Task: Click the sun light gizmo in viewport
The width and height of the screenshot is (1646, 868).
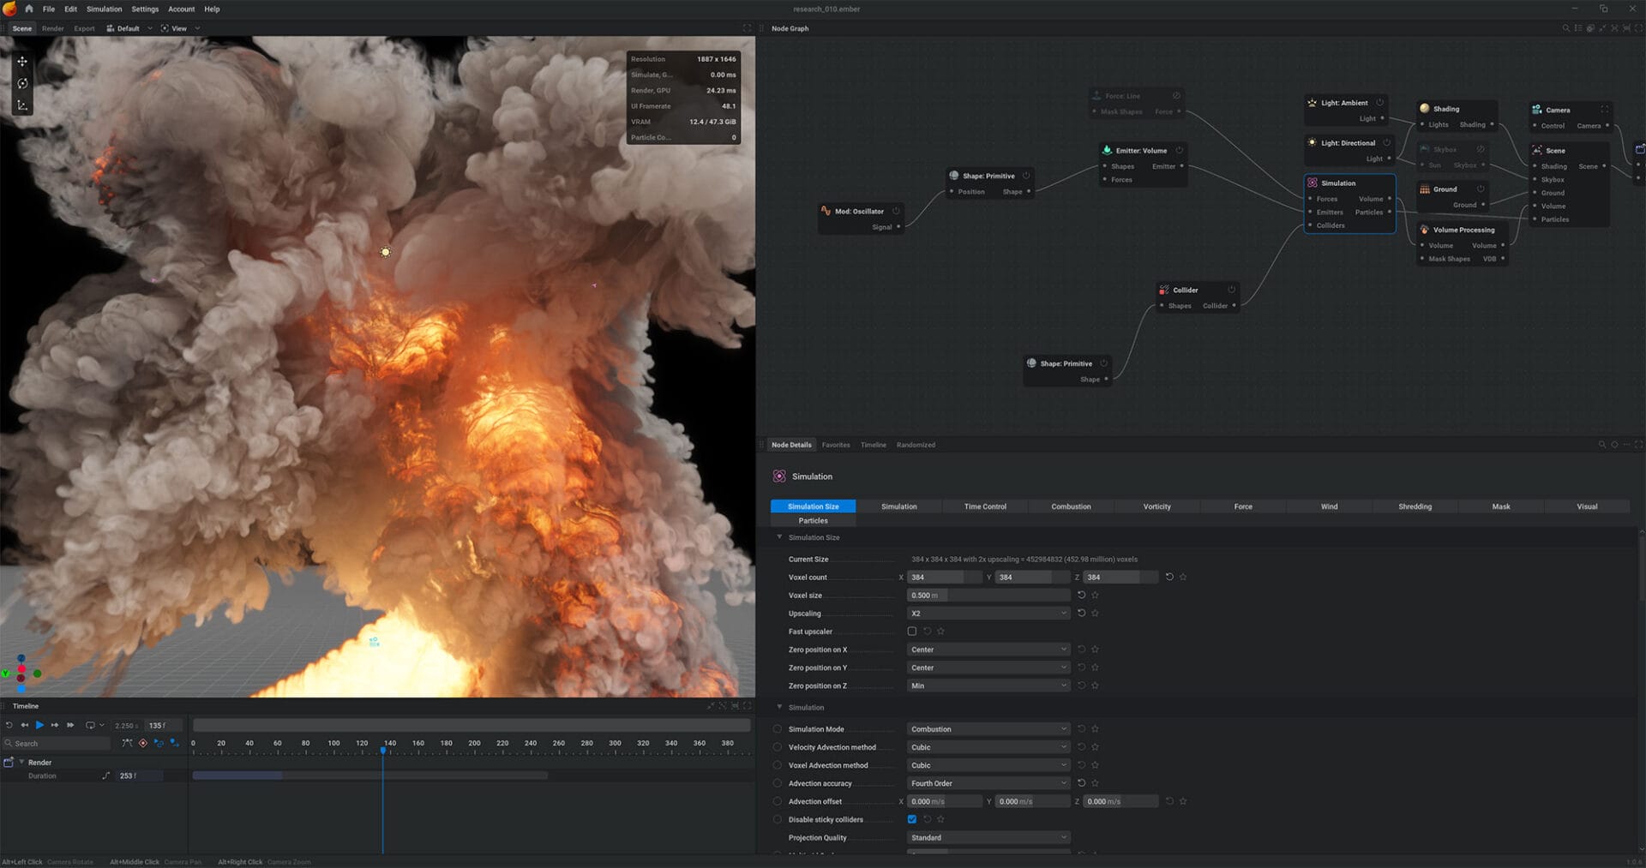Action: tap(386, 252)
